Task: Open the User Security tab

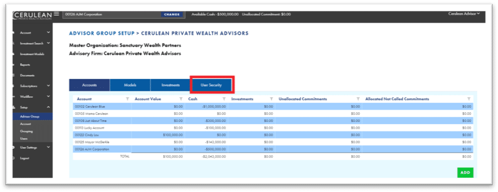Action: click(211, 85)
